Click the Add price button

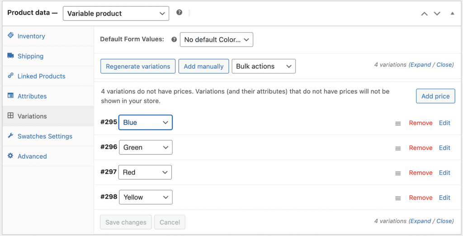point(435,96)
